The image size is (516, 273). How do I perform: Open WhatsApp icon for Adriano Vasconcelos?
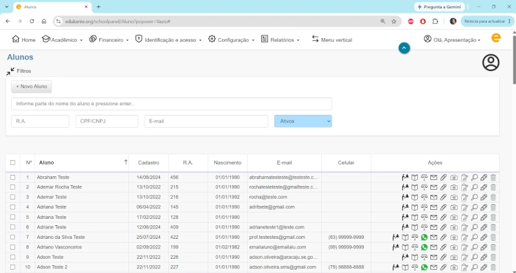424,247
